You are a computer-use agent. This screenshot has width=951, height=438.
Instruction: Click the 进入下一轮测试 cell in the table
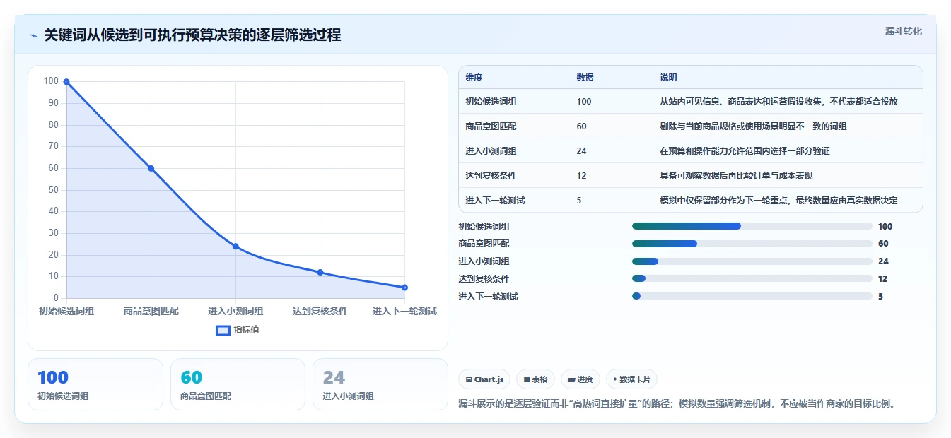click(x=495, y=201)
